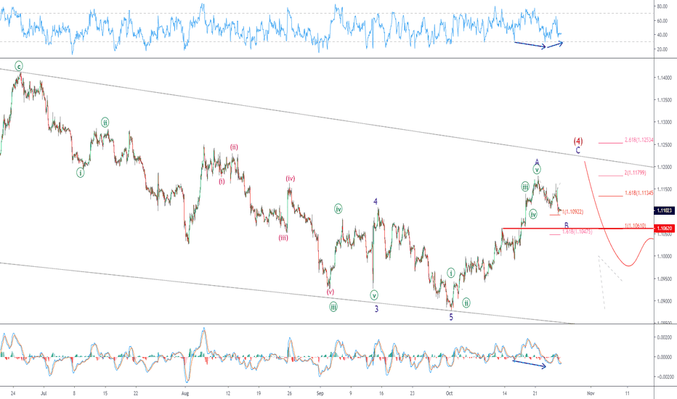Click the 14 date on the time axis
The width and height of the screenshot is (677, 399).
(504, 393)
